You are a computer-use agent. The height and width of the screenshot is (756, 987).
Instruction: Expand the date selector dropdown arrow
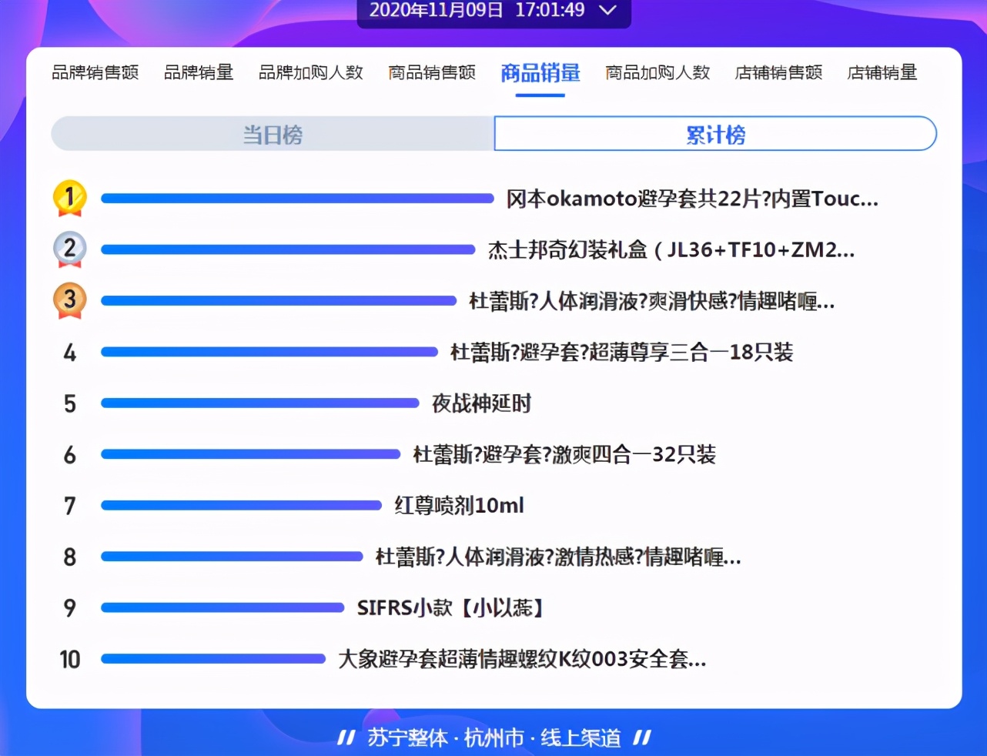(x=607, y=12)
